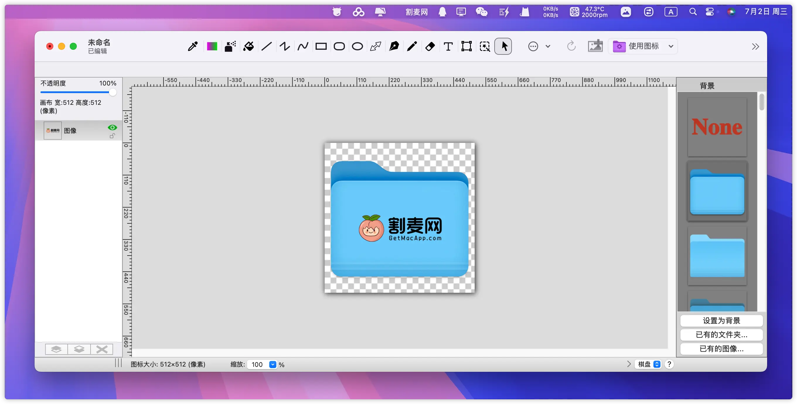Open the gradient color swatch

point(212,46)
